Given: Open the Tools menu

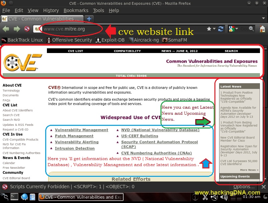Looking at the screenshot, I should (x=98, y=10).
